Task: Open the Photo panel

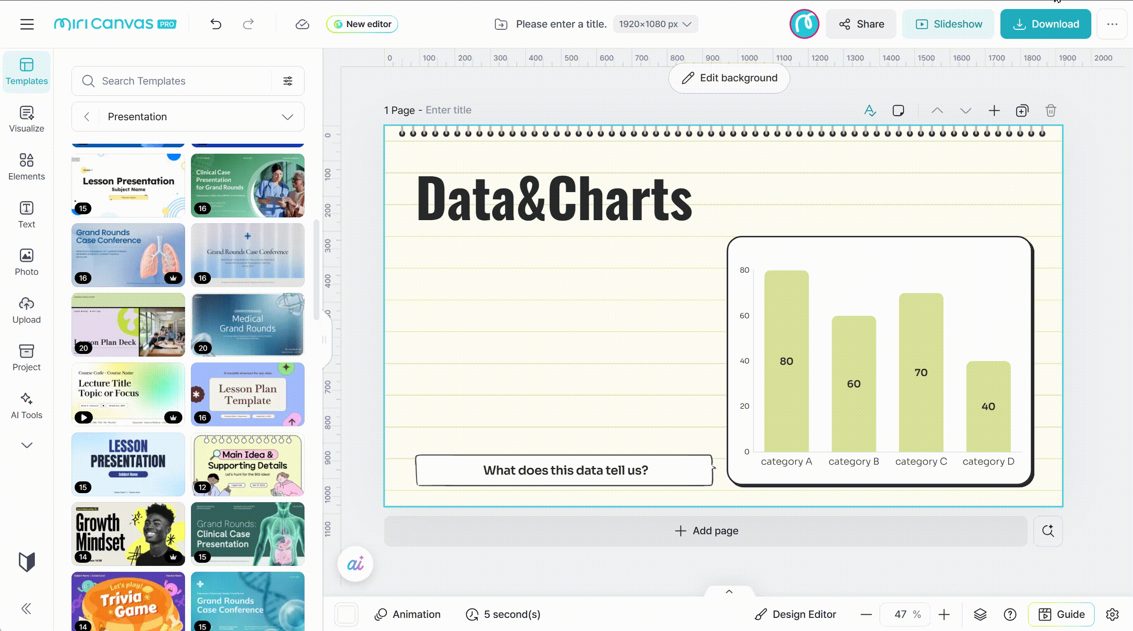Action: tap(27, 262)
